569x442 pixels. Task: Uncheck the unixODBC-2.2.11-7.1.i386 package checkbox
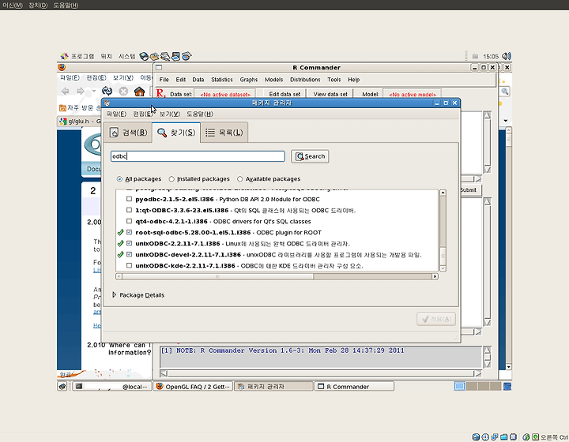[129, 243]
